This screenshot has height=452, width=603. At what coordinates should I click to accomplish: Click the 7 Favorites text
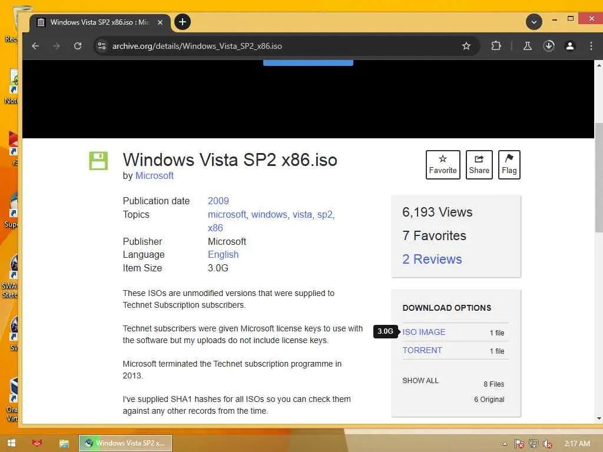click(x=434, y=235)
